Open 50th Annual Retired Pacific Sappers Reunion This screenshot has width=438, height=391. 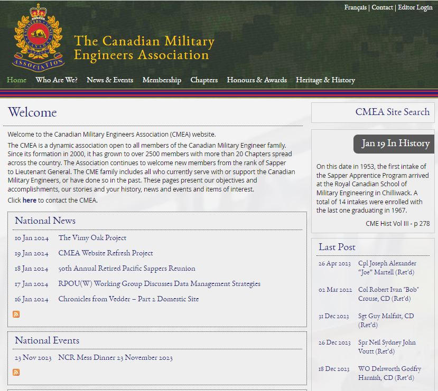127,269
